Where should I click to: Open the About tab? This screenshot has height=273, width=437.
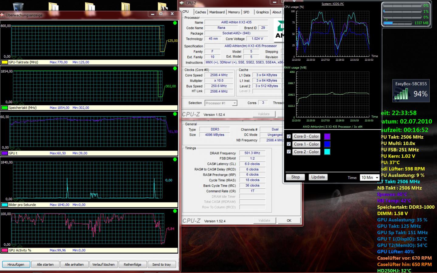pos(277,12)
